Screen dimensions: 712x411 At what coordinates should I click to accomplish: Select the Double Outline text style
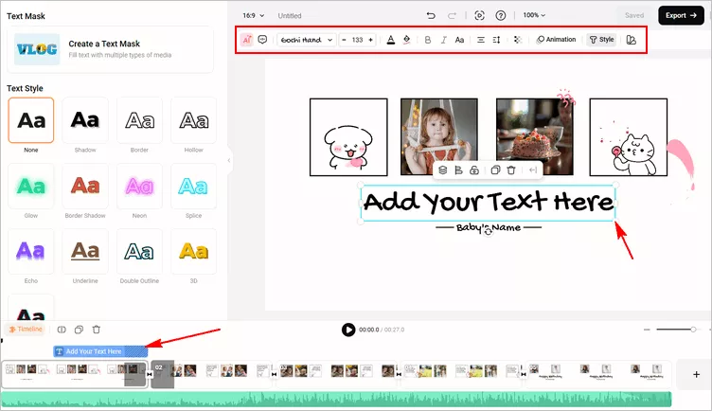pos(139,252)
